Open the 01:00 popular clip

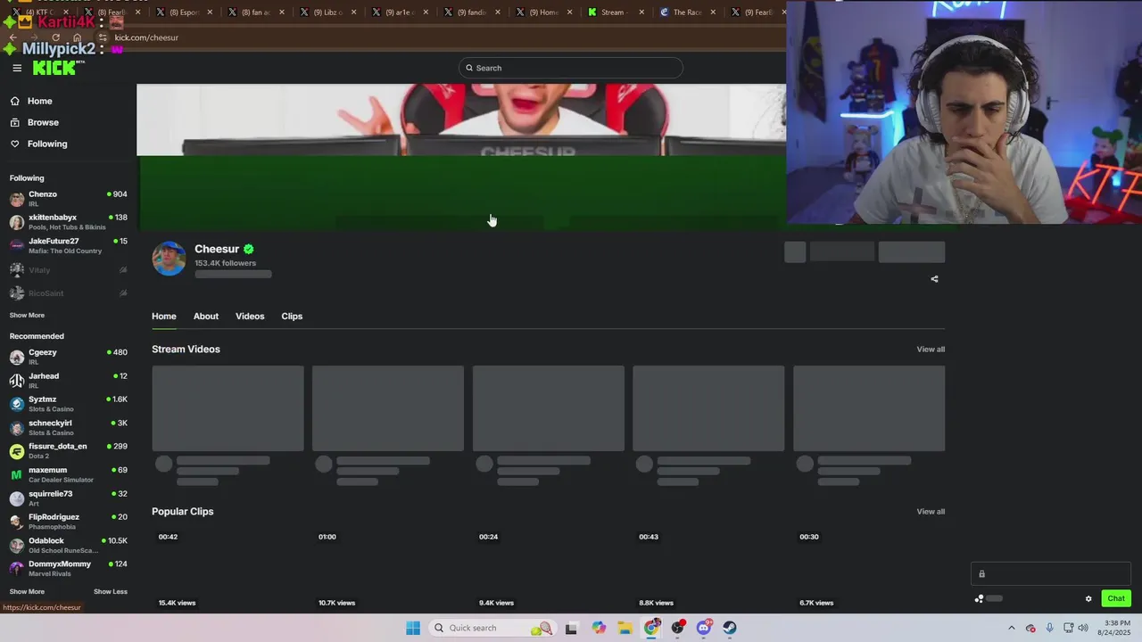click(388, 570)
